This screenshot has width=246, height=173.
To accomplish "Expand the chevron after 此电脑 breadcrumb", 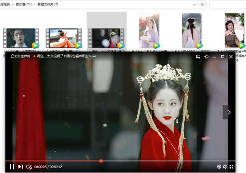I will [x=13, y=4].
